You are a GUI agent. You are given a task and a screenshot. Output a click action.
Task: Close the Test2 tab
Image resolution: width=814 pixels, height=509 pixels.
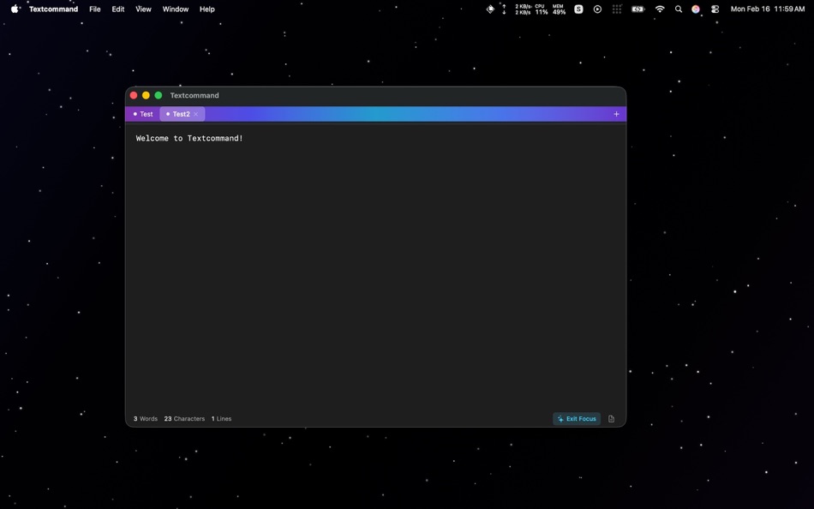pos(195,113)
